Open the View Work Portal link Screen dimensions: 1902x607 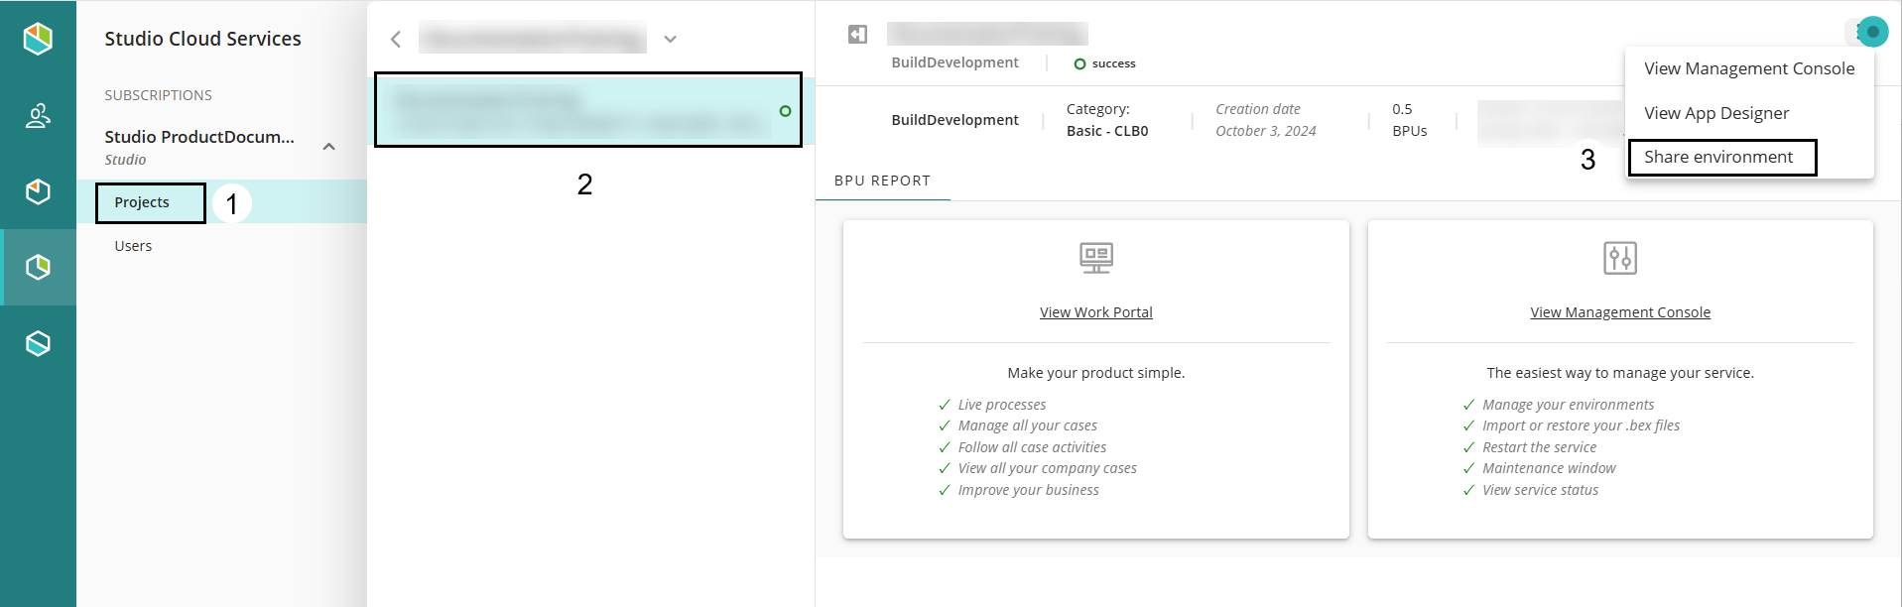[1095, 312]
